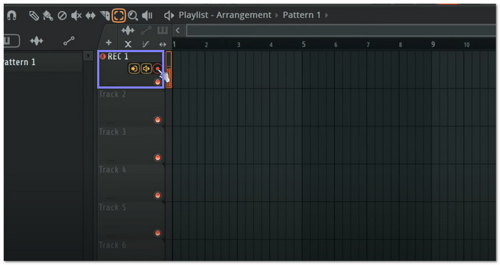Screen dimensions: 500x265
Task: Select the Slip tool
Action: (91, 15)
